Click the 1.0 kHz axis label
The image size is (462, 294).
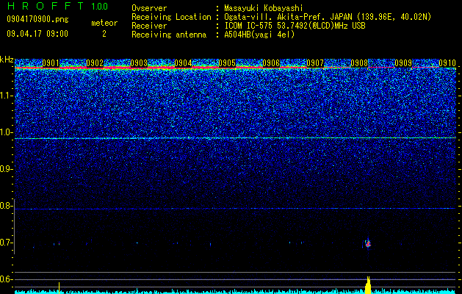point(7,132)
